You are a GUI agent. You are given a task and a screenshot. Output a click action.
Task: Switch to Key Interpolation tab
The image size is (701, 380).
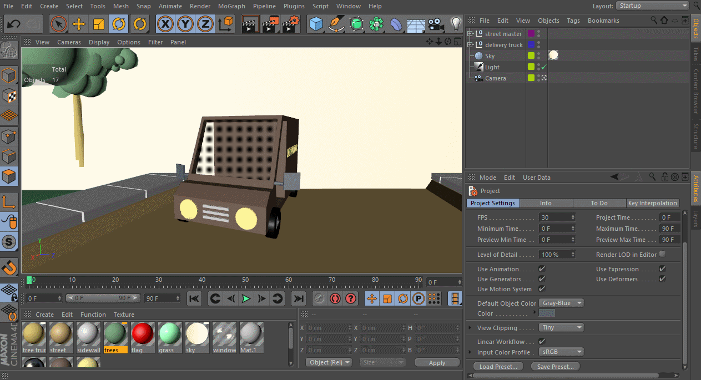click(652, 203)
